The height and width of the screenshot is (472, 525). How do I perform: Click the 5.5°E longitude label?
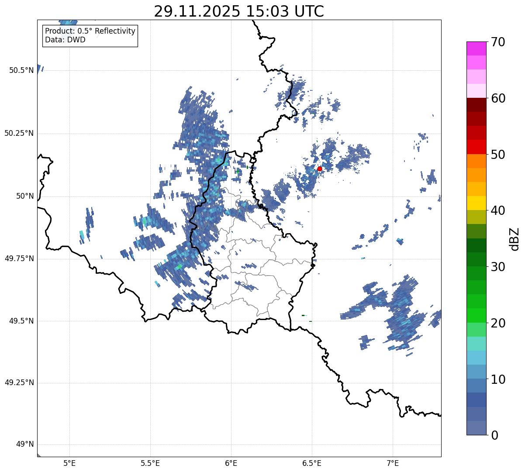coord(150,463)
